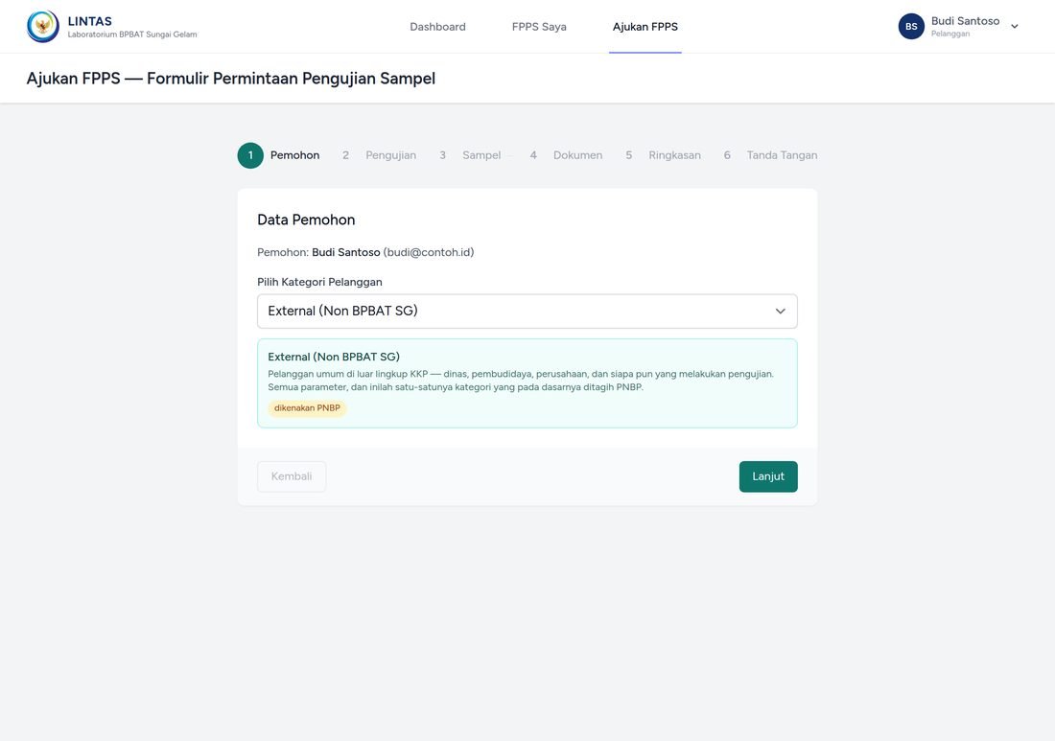Jump to step 4 Dokumen

coord(565,155)
